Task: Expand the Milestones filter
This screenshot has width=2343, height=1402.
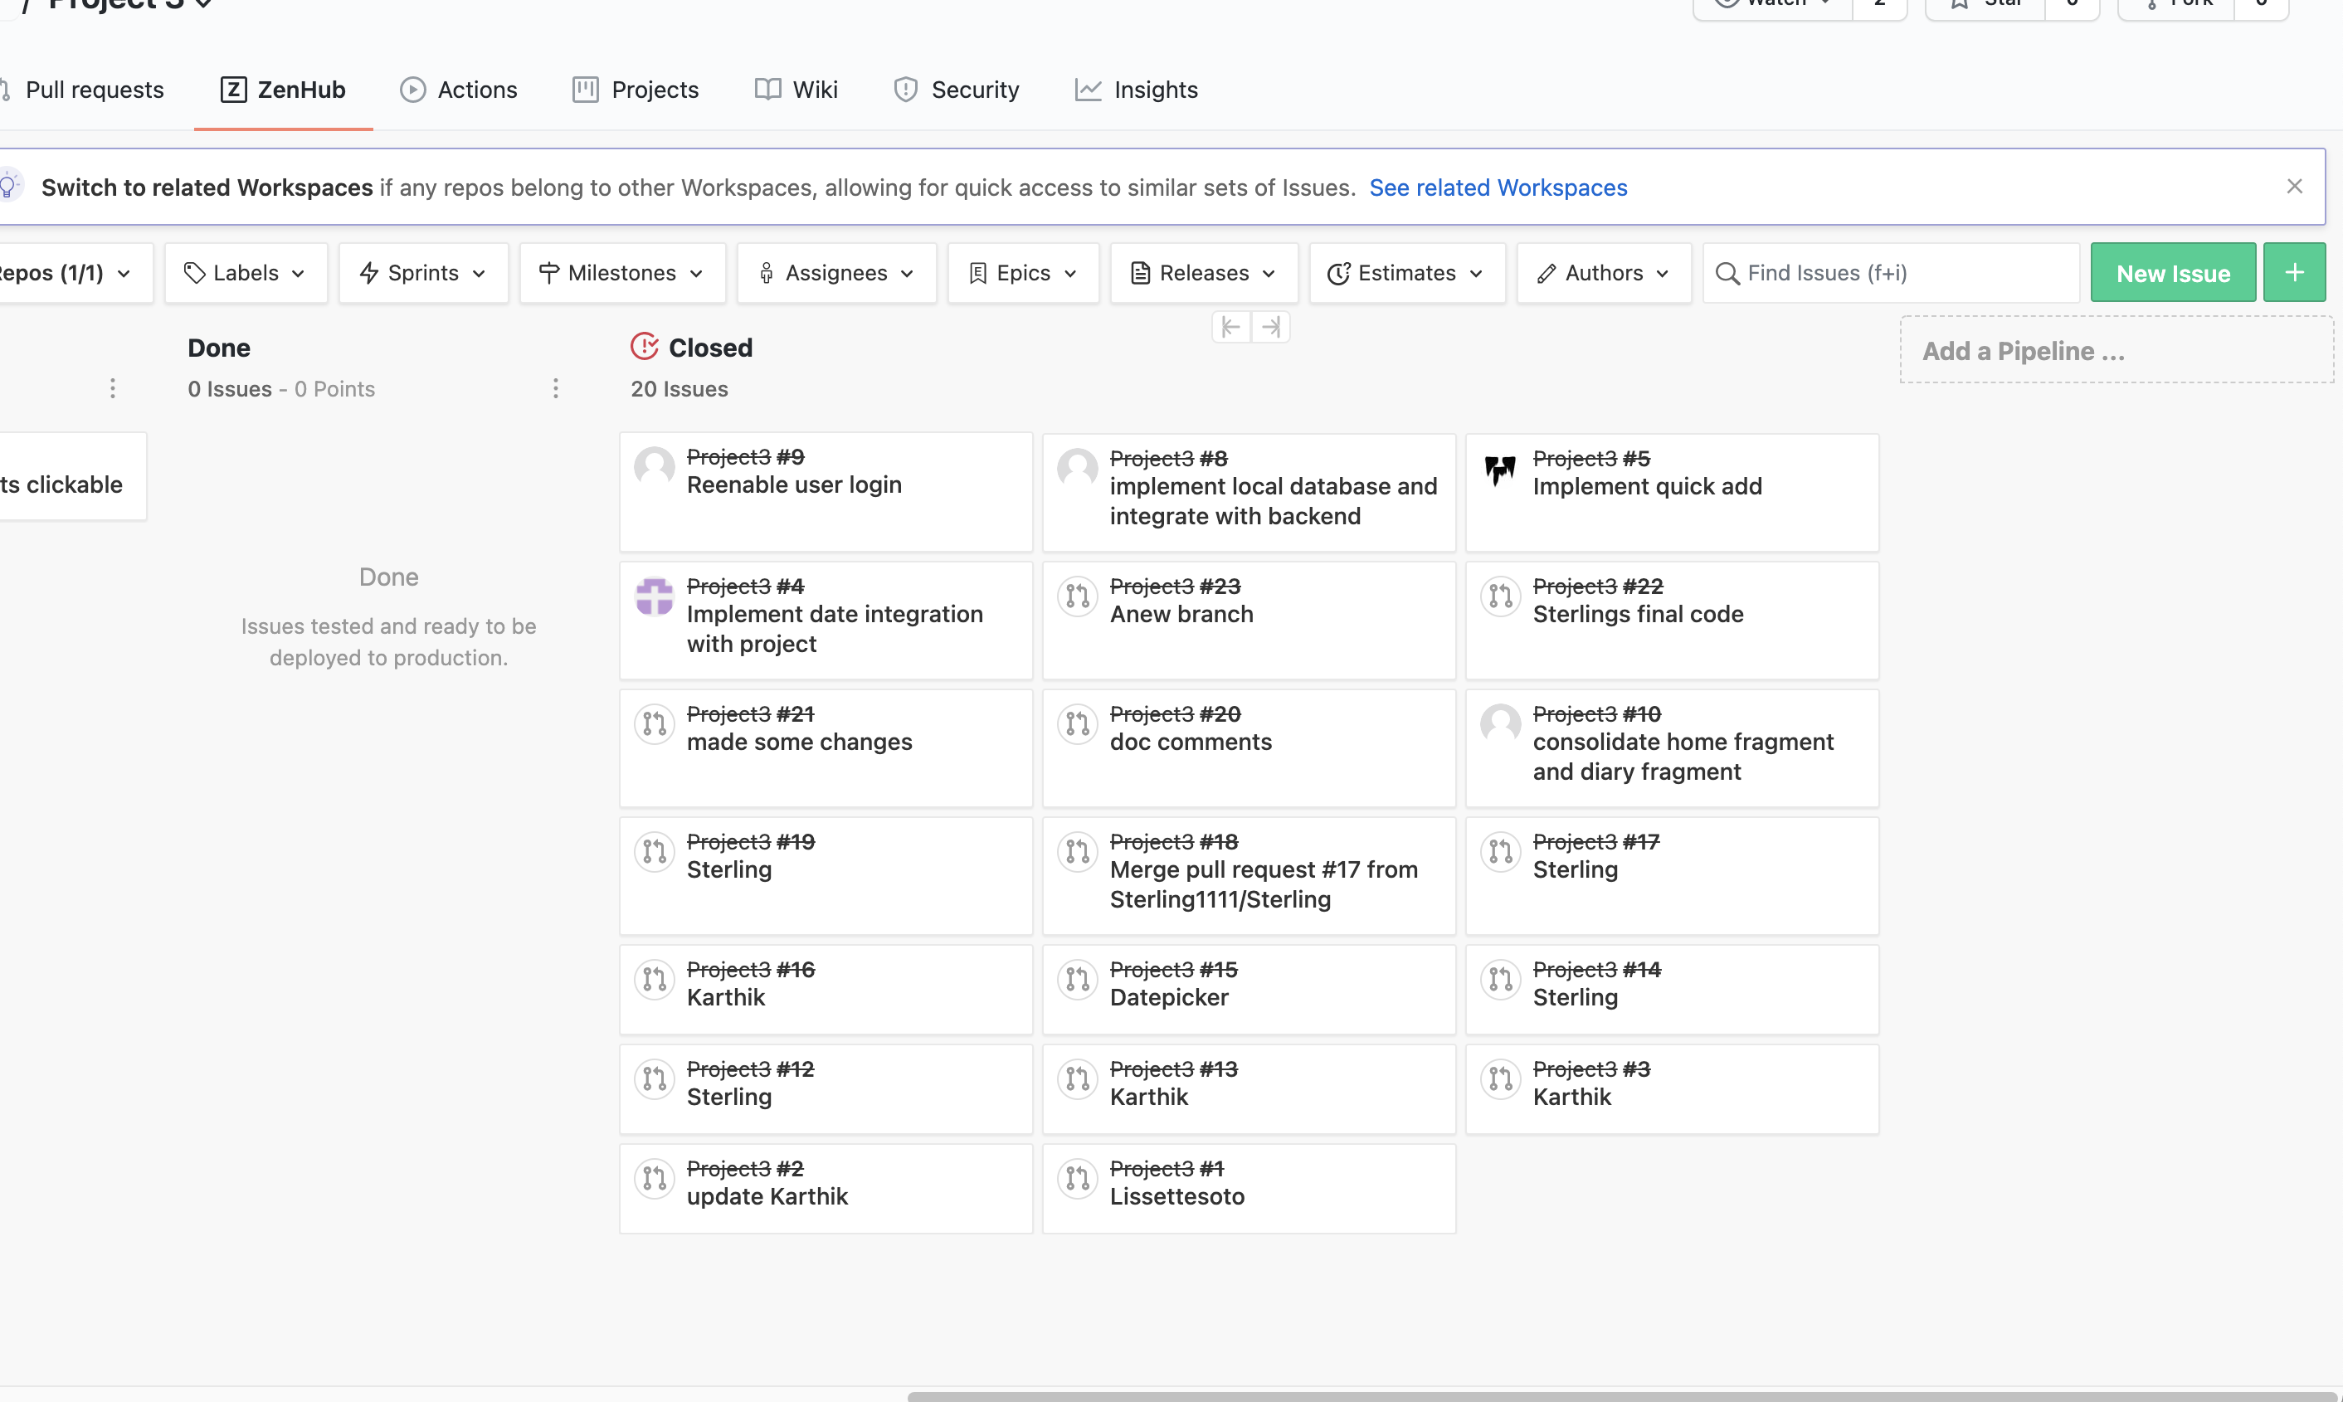Action: (622, 273)
